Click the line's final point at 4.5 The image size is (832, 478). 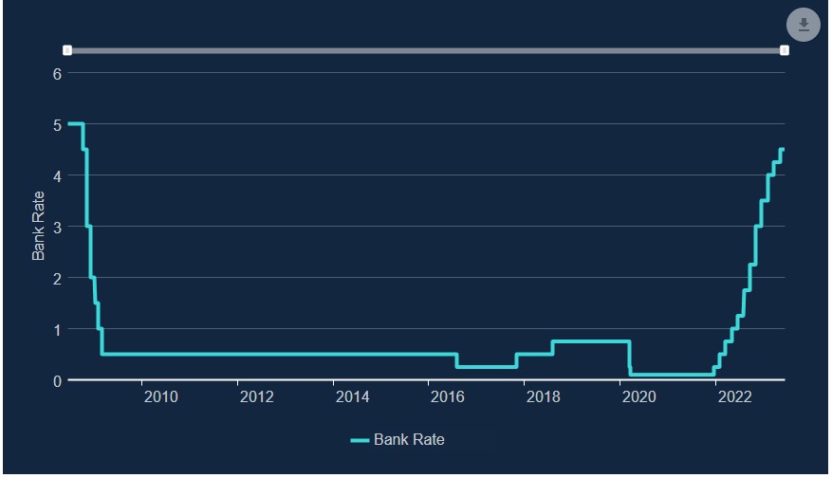tap(783, 150)
